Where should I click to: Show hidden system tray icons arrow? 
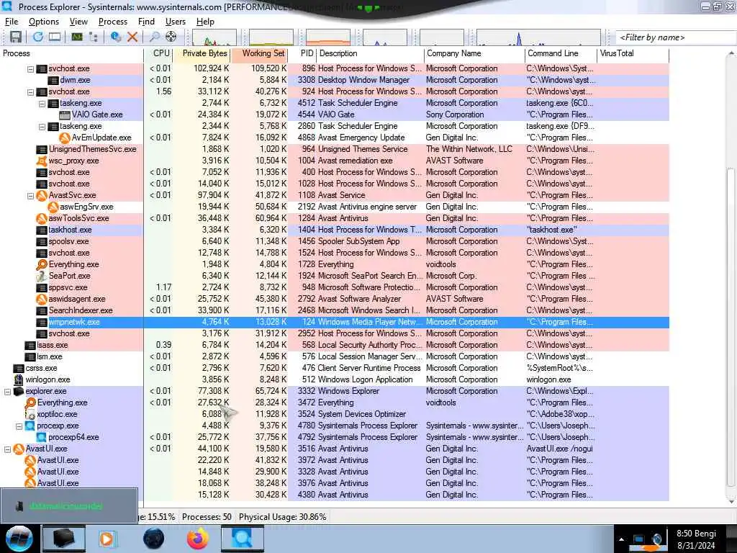(621, 539)
